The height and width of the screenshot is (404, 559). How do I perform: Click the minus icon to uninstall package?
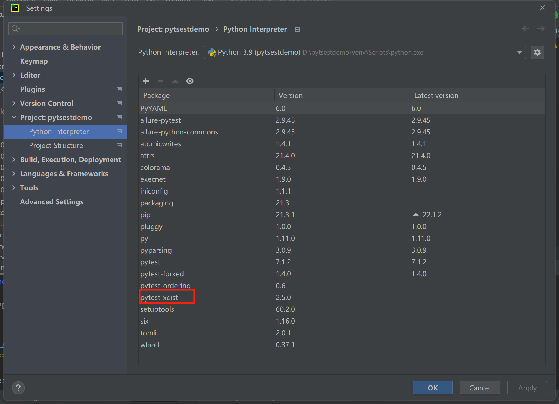tap(160, 81)
